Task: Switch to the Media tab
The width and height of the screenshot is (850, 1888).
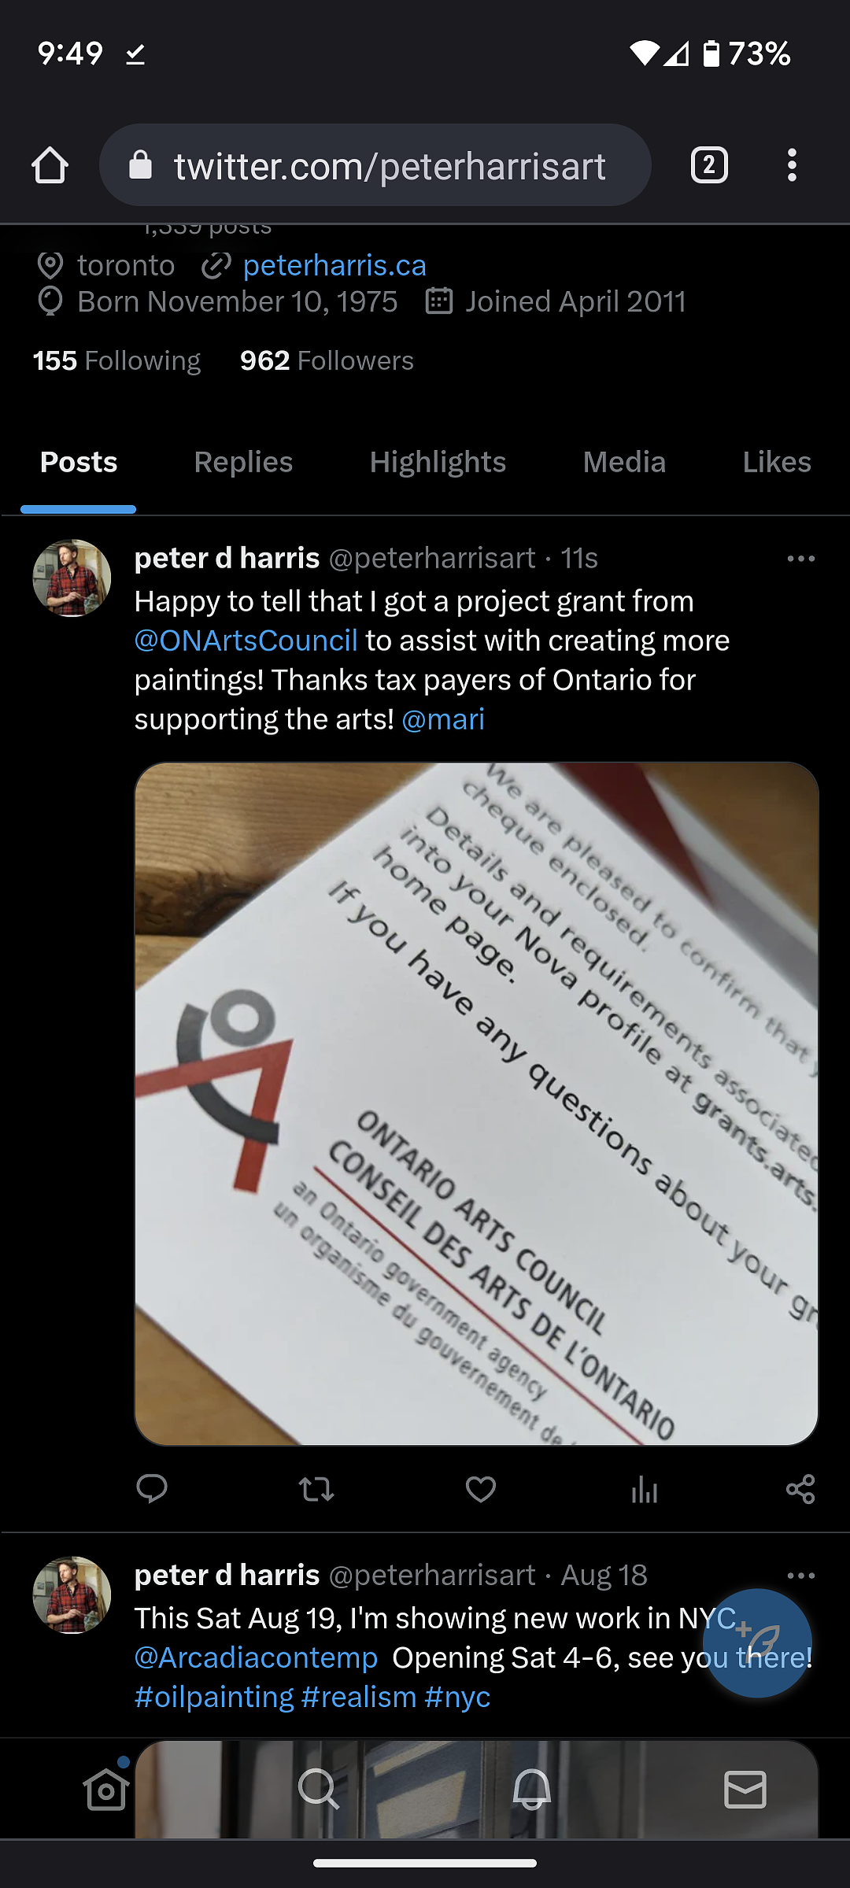Action: [624, 462]
